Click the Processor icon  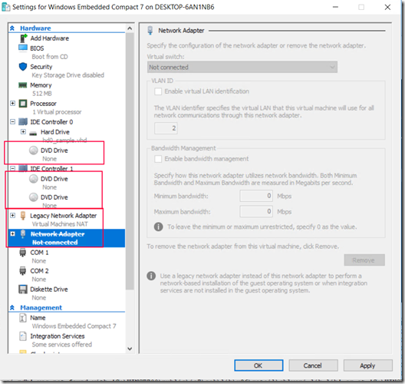click(23, 104)
